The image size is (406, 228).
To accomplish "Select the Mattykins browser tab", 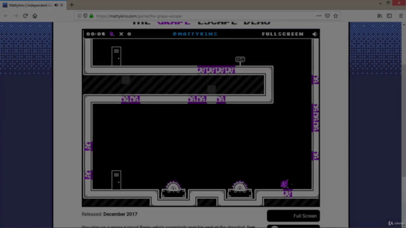I will [x=34, y=5].
